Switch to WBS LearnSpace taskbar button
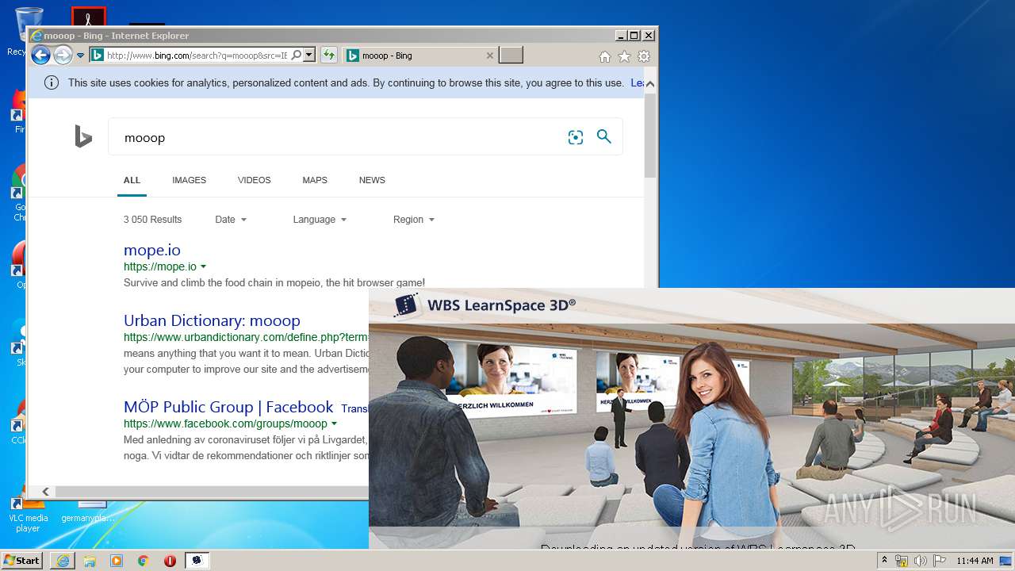 click(x=197, y=561)
